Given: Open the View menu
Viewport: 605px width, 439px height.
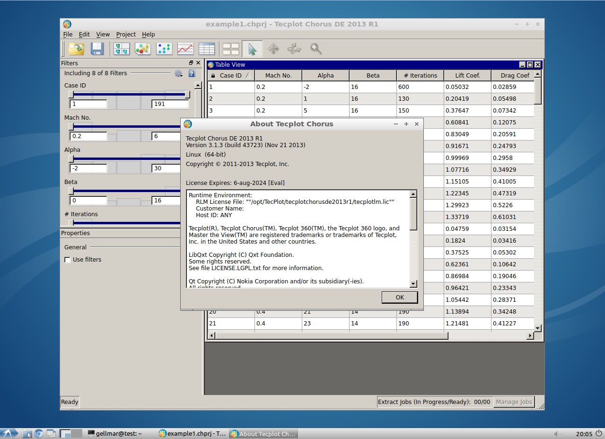Looking at the screenshot, I should [103, 35].
